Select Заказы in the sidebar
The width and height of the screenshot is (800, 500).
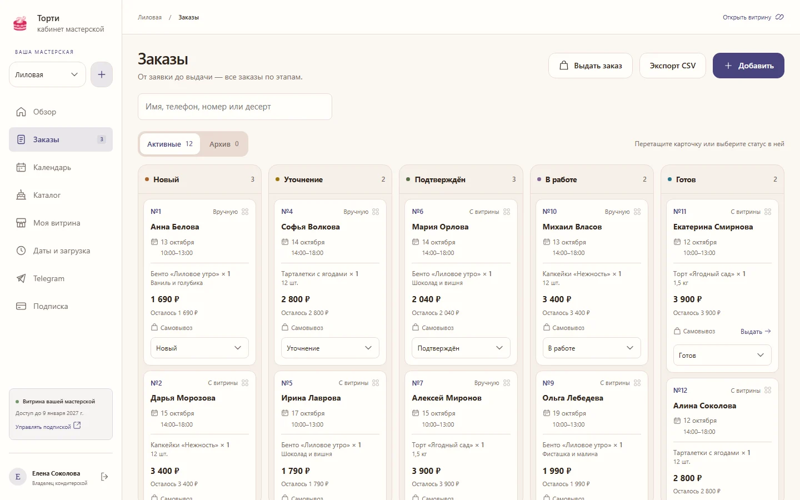(x=61, y=139)
